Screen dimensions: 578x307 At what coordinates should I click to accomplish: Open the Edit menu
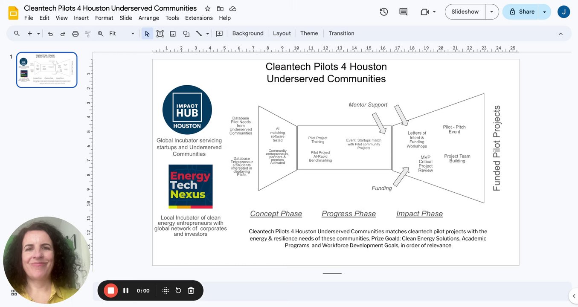point(44,18)
